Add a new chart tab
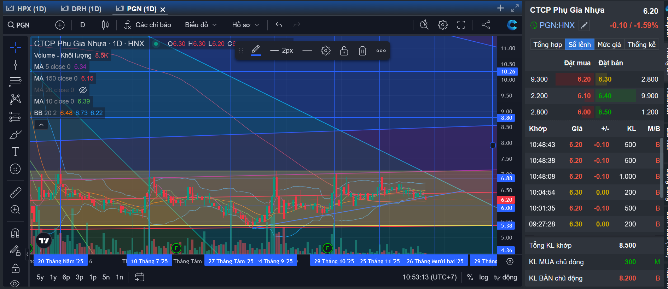 [x=500, y=8]
